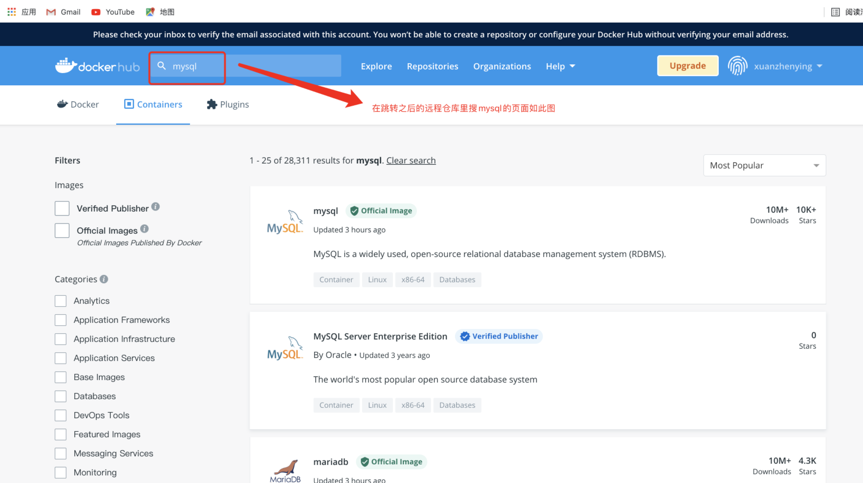
Task: Click the email verification banner text
Action: [x=441, y=34]
